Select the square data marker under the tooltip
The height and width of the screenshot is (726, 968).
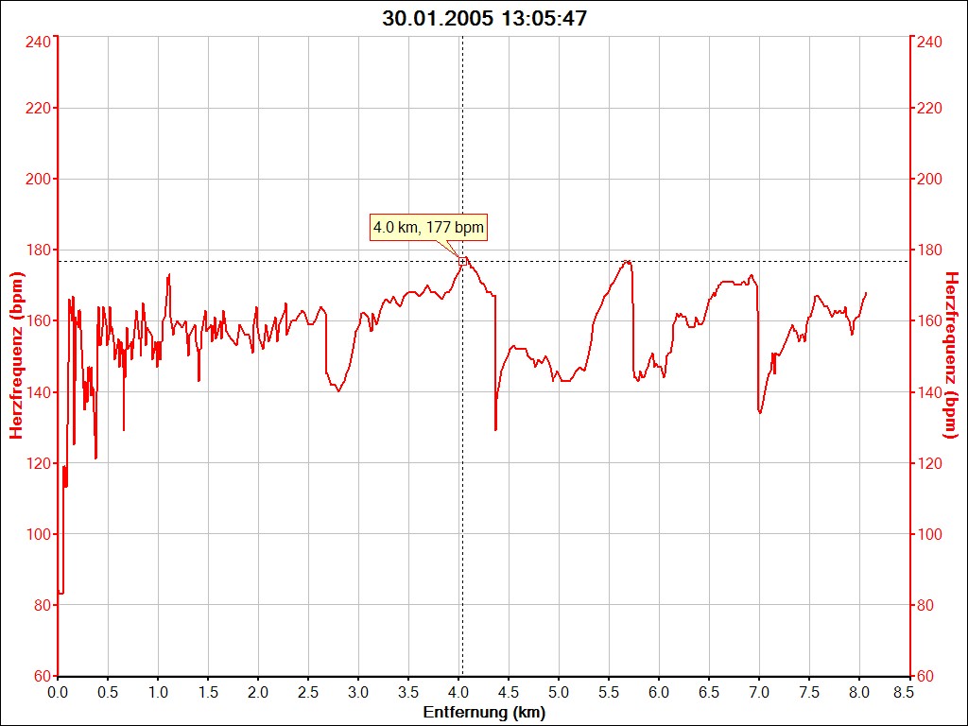[x=462, y=262]
